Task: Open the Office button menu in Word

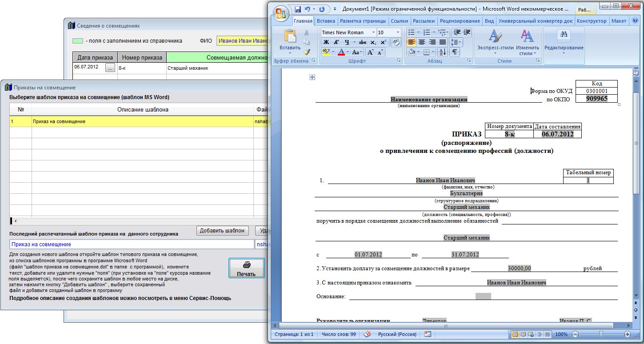Action: click(x=281, y=13)
